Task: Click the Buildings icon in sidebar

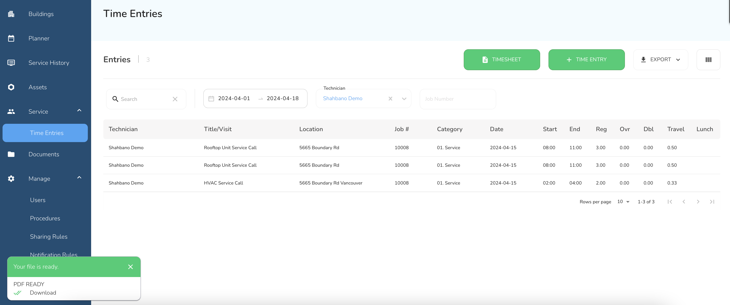Action: click(11, 14)
